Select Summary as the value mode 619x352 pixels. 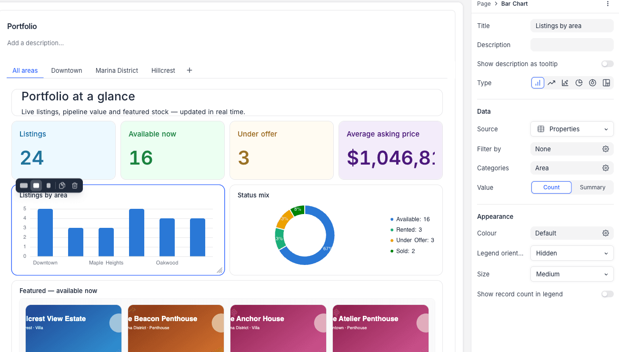592,187
